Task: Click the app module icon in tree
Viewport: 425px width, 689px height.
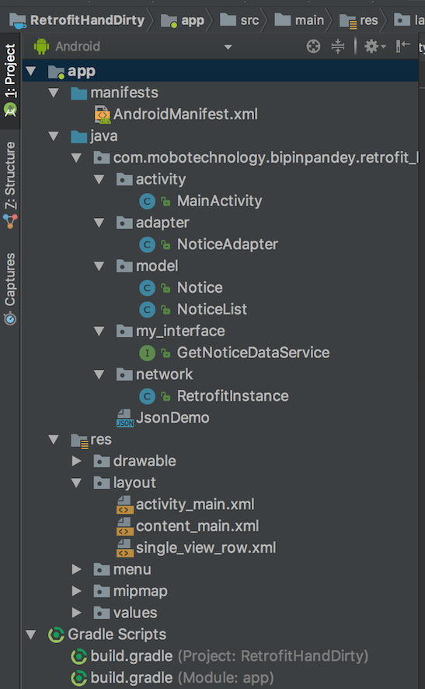Action: tap(57, 72)
